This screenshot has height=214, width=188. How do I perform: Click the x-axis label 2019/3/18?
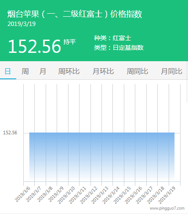[x=155, y=195]
